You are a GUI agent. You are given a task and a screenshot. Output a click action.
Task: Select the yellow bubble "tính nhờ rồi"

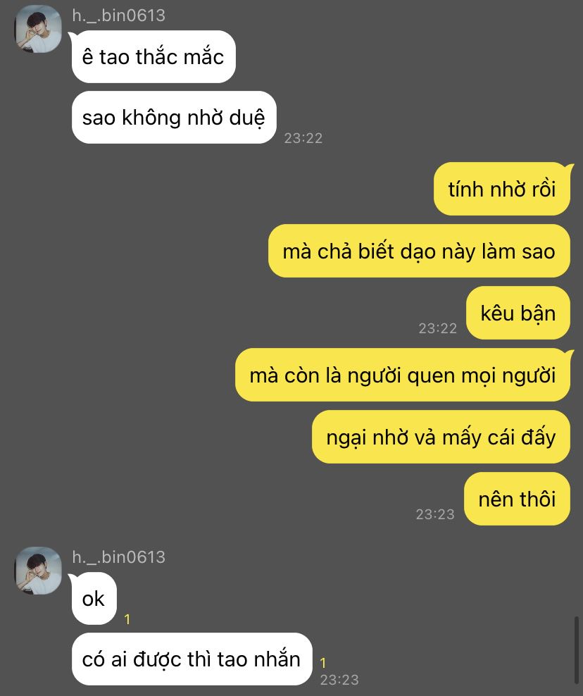click(502, 189)
